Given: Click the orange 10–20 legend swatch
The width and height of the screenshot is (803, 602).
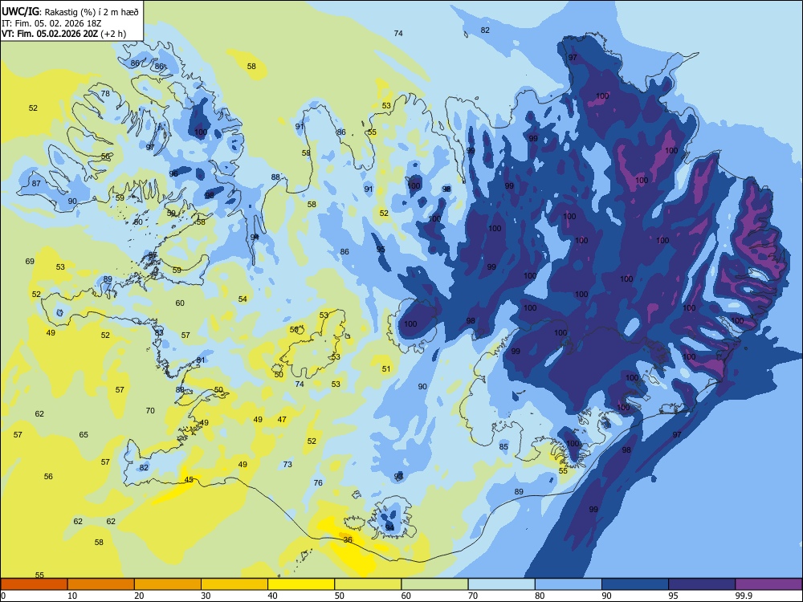Looking at the screenshot, I should point(101,584).
